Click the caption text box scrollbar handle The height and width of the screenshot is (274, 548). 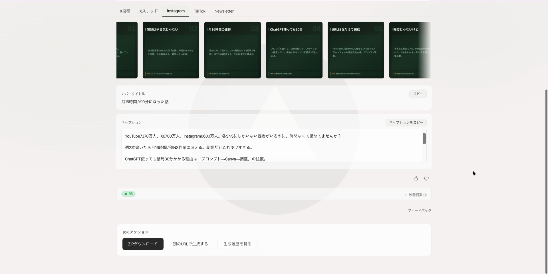click(424, 139)
